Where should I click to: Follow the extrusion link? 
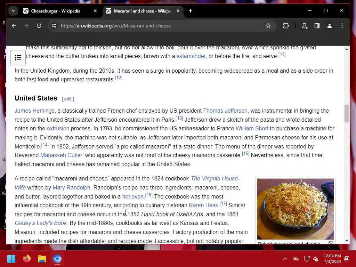[58, 129]
